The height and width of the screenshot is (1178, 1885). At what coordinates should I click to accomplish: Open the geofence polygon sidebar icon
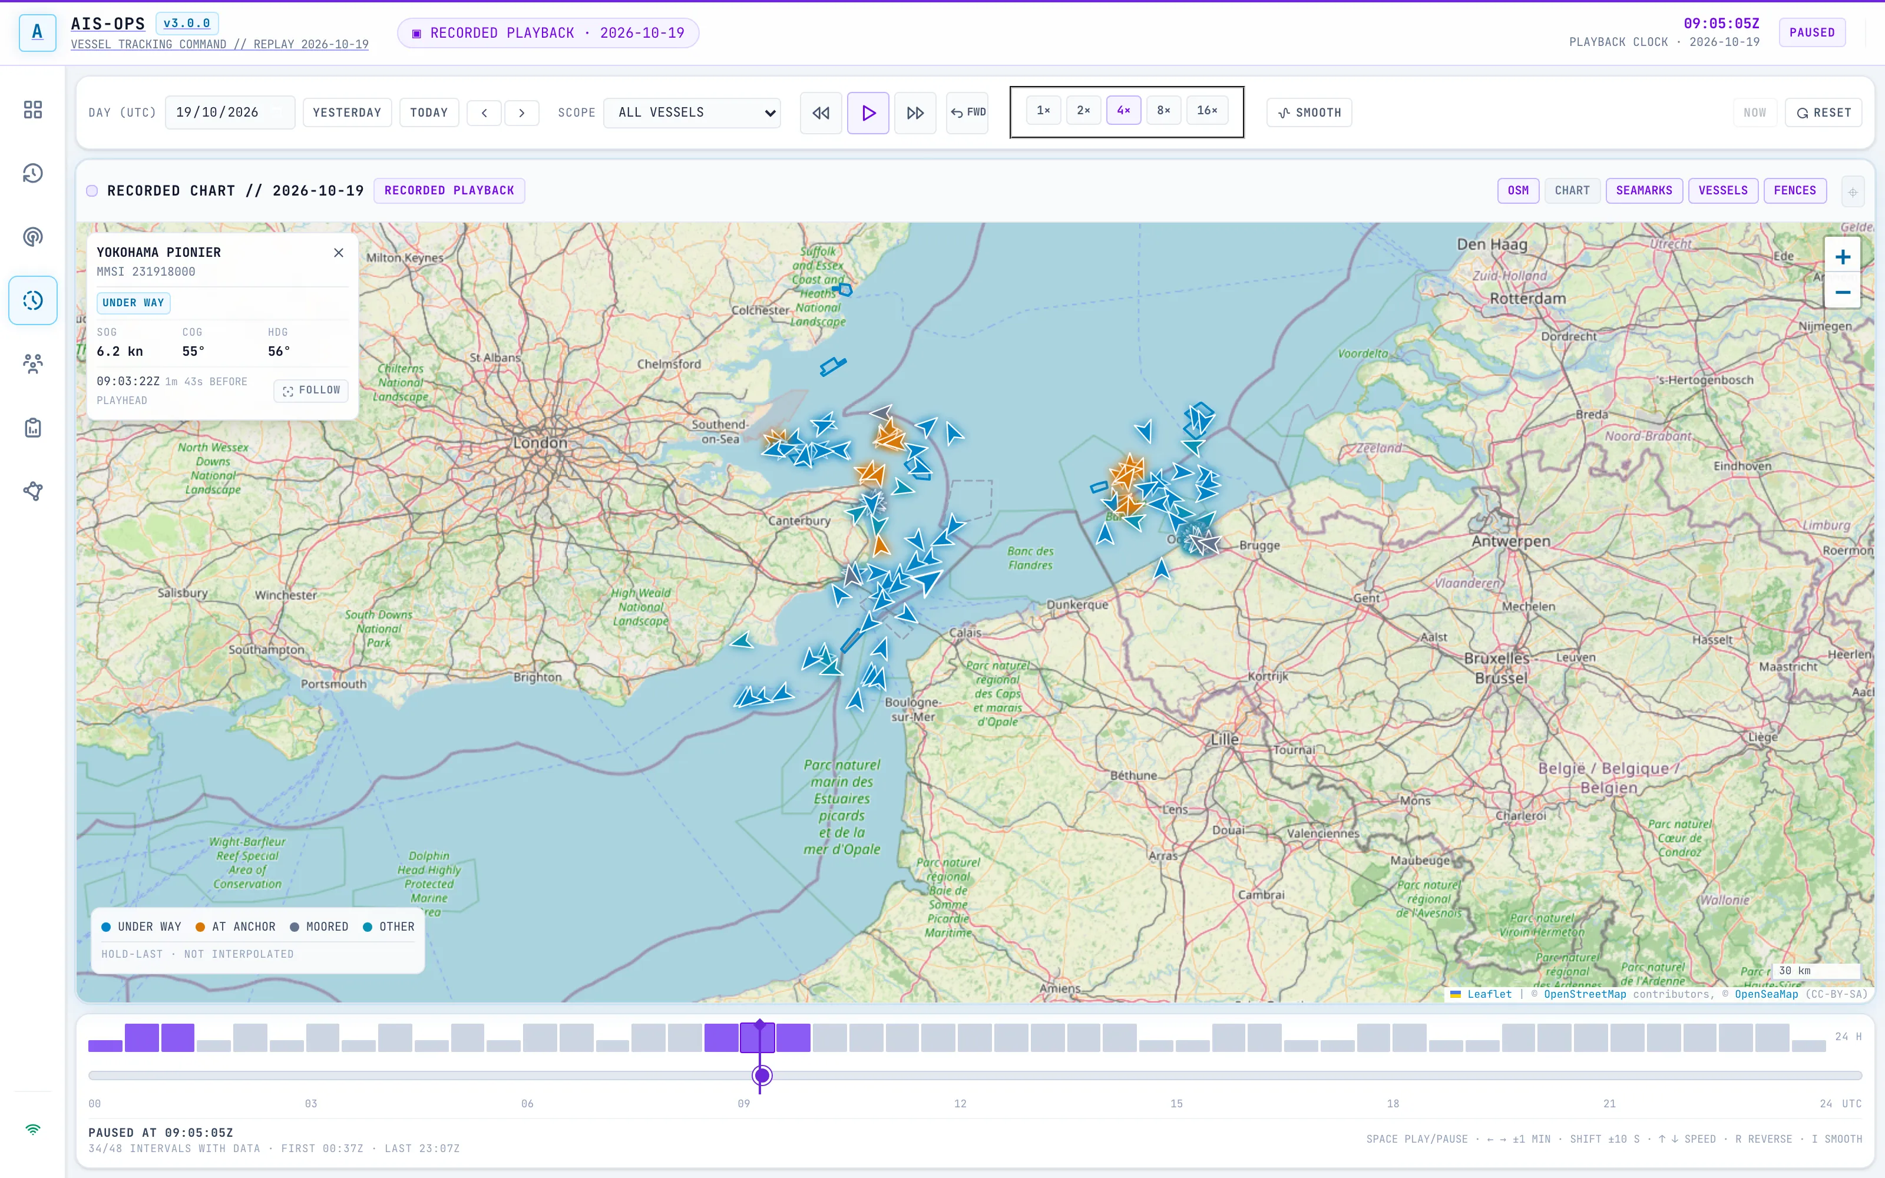pos(33,491)
